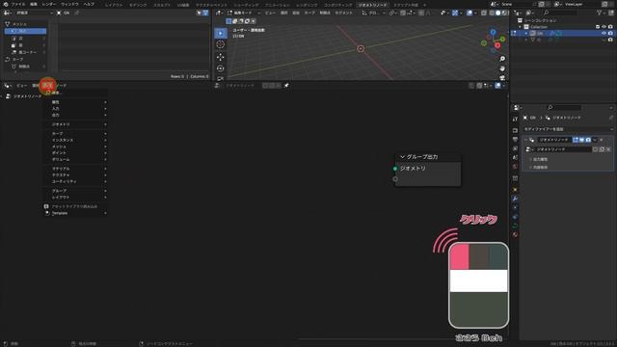Click the ViewLayer name field in top bar
The image size is (617, 347).
coord(581,4)
